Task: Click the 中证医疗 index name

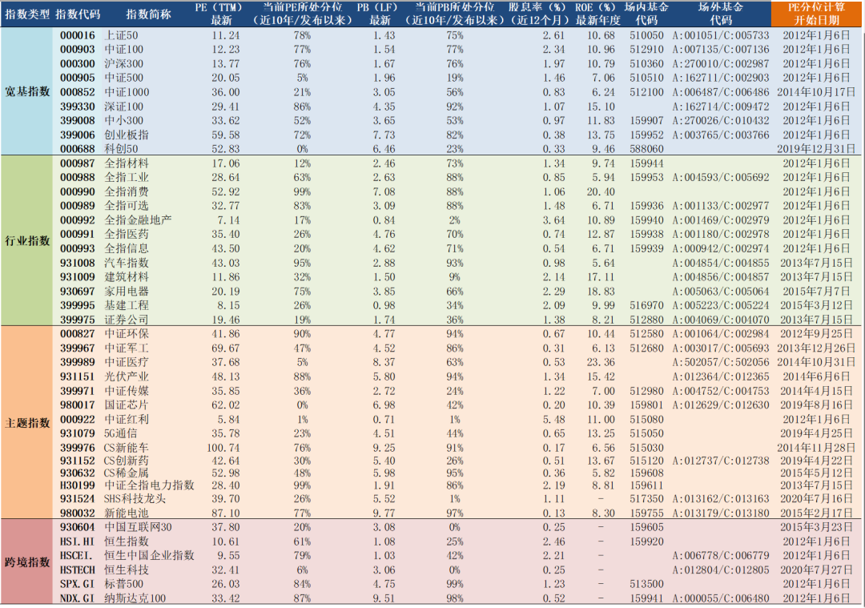Action: click(127, 362)
